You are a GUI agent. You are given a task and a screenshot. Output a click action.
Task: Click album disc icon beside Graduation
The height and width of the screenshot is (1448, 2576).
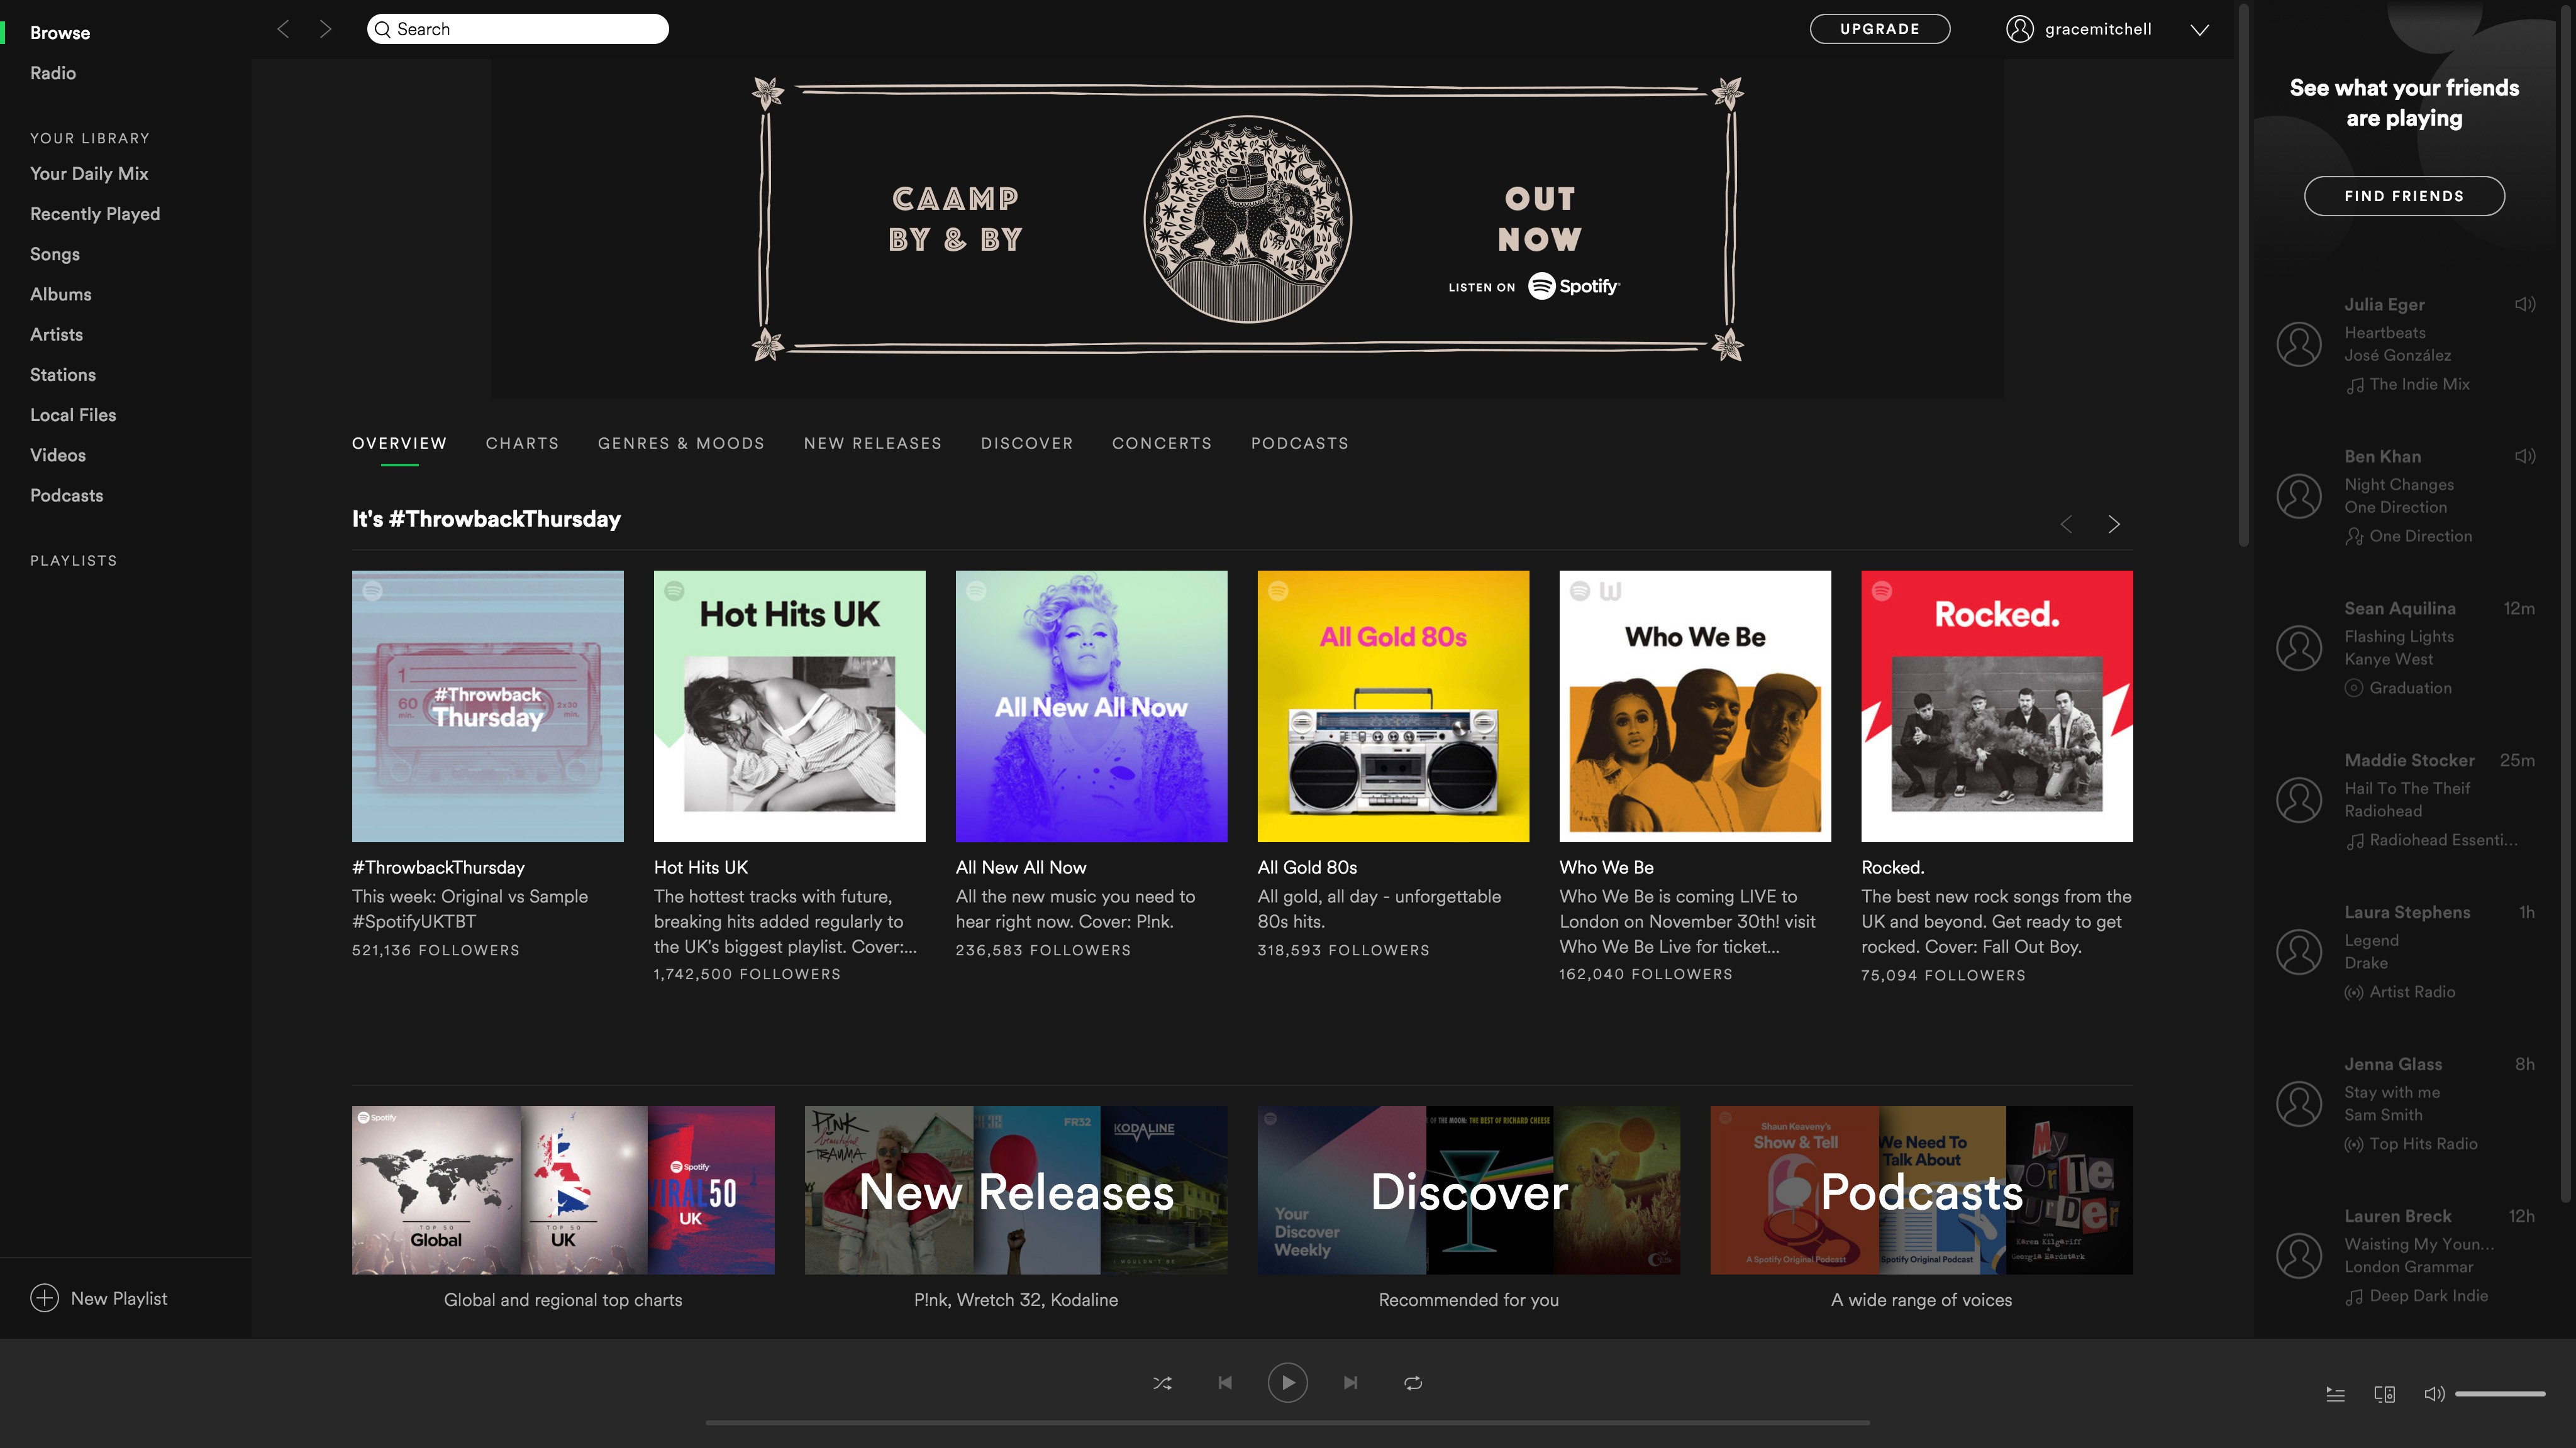pyautogui.click(x=2354, y=688)
